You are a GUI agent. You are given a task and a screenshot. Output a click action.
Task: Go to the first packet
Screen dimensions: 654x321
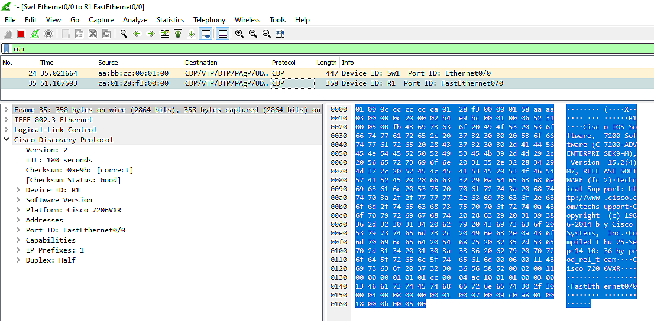click(178, 34)
